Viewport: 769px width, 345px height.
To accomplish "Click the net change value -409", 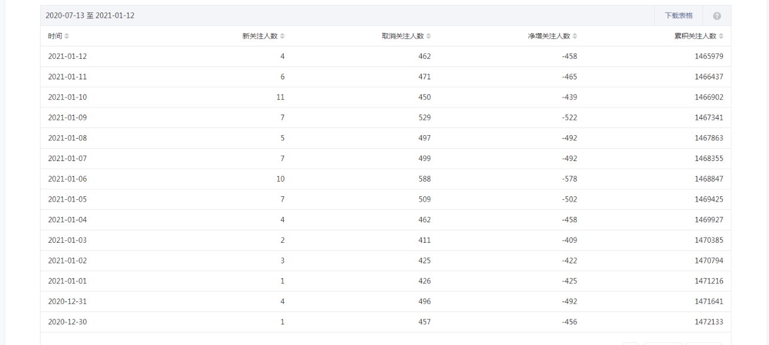I will click(x=569, y=240).
